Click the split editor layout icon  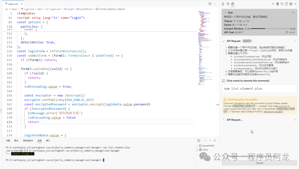pos(210,4)
